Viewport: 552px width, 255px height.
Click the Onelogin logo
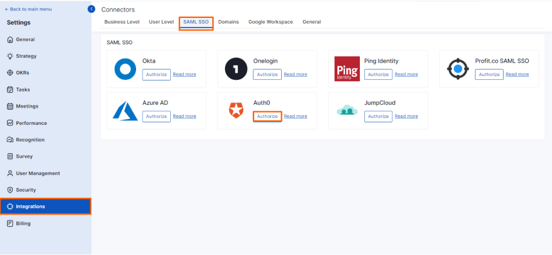pyautogui.click(x=236, y=69)
